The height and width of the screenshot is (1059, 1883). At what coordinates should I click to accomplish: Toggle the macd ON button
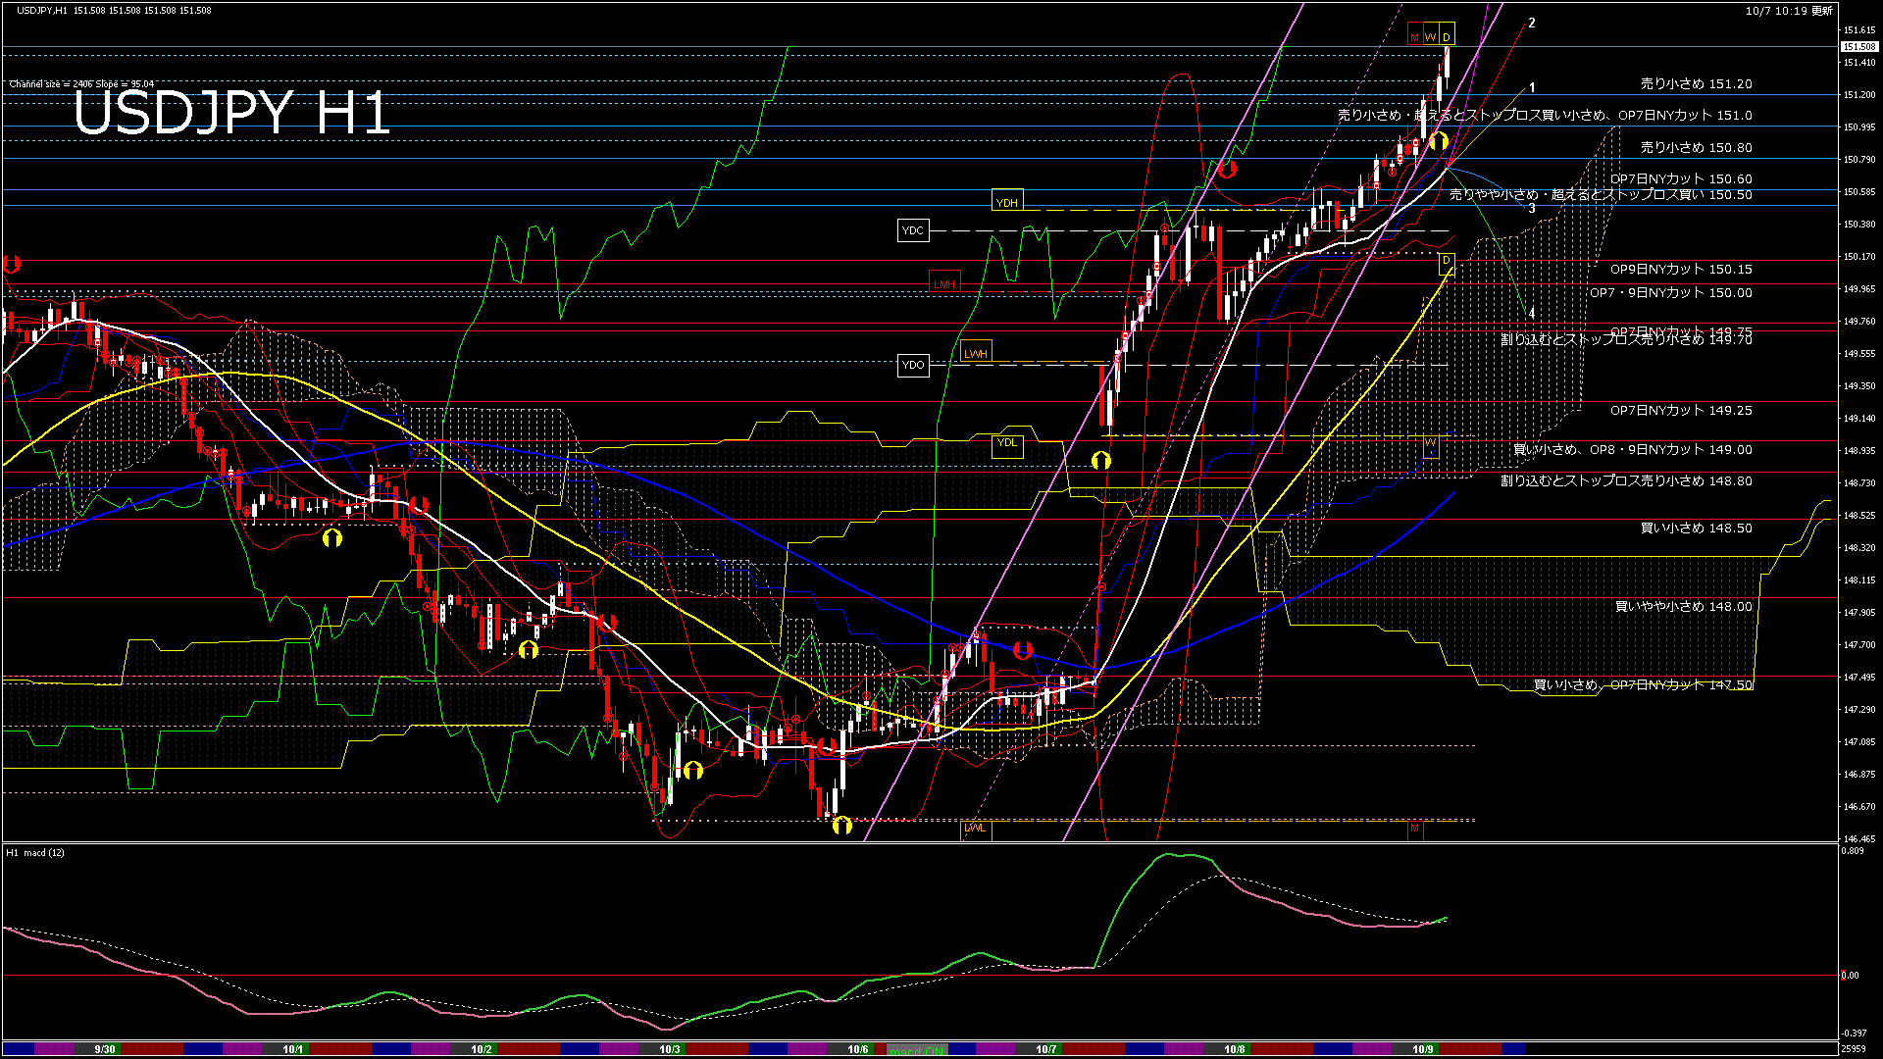tap(916, 1049)
